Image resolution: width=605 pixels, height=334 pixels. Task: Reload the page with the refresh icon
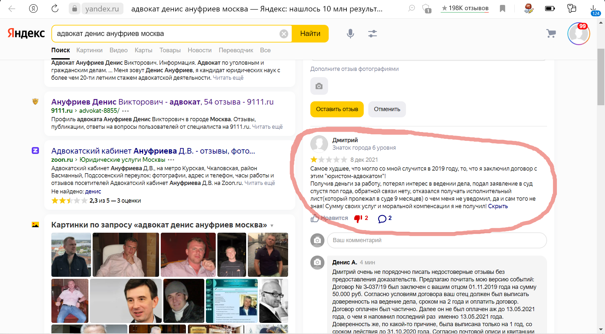(55, 9)
